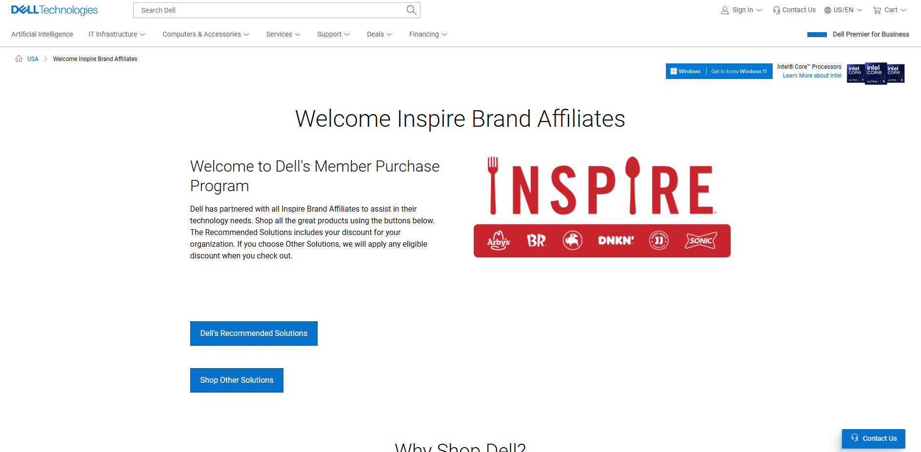This screenshot has height=452, width=921.
Task: Expand the Financing menu
Action: [x=428, y=34]
